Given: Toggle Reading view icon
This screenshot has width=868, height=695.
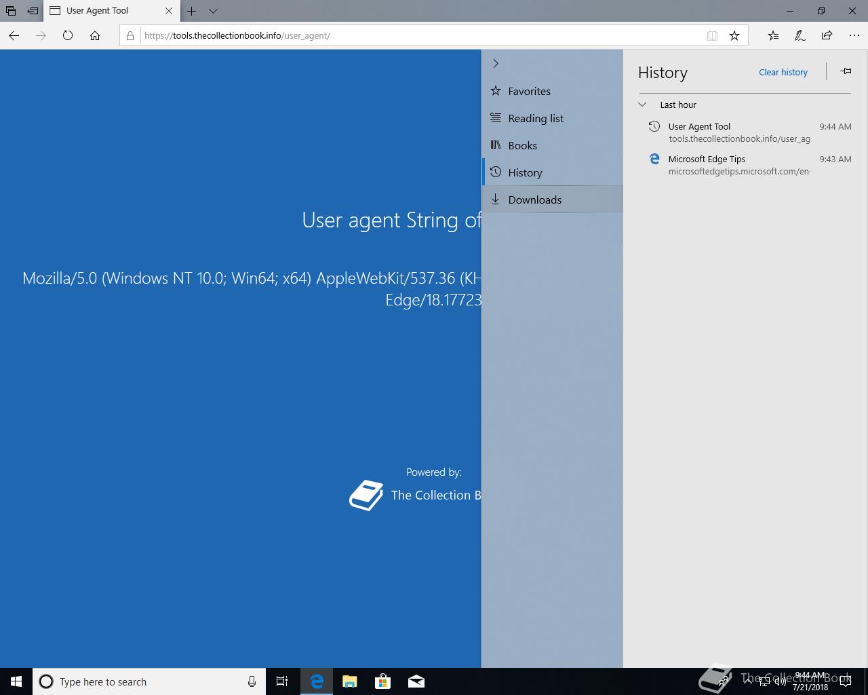Looking at the screenshot, I should 712,35.
